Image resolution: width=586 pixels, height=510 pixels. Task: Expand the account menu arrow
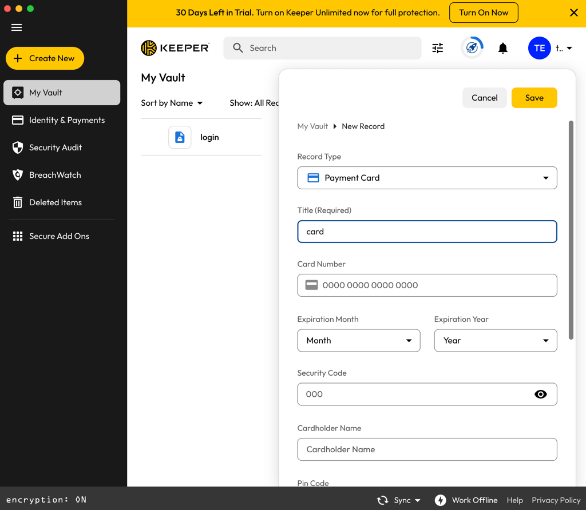tap(569, 48)
